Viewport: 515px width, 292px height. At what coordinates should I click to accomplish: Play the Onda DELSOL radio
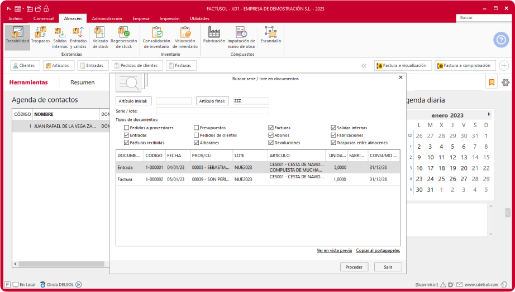pos(79,284)
